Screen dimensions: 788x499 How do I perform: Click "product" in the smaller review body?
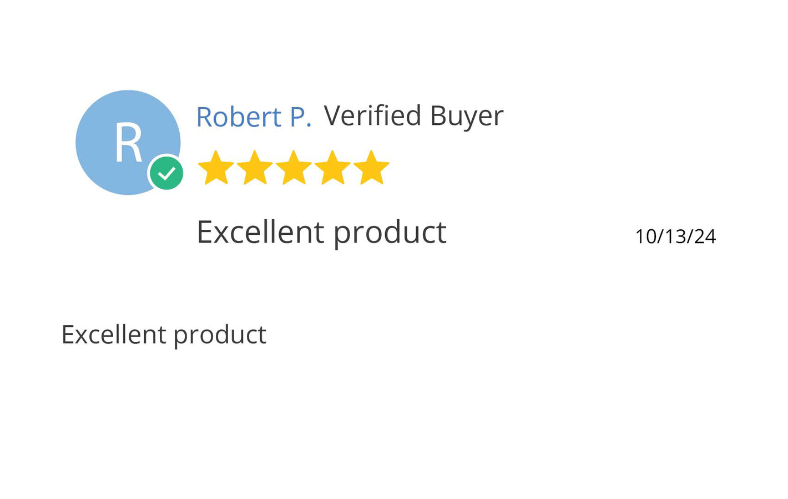click(x=220, y=336)
